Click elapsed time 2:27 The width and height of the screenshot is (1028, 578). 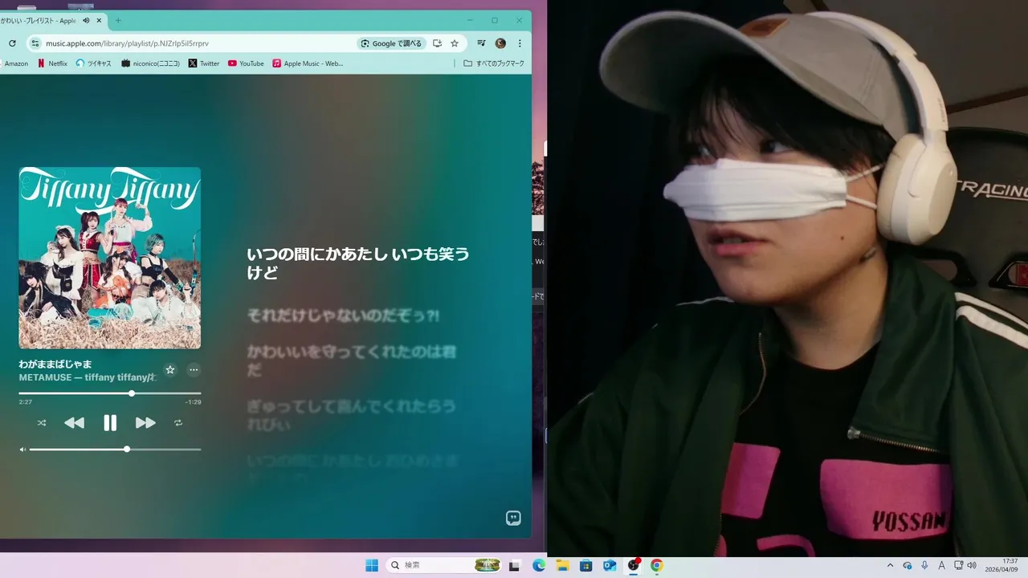coord(26,402)
